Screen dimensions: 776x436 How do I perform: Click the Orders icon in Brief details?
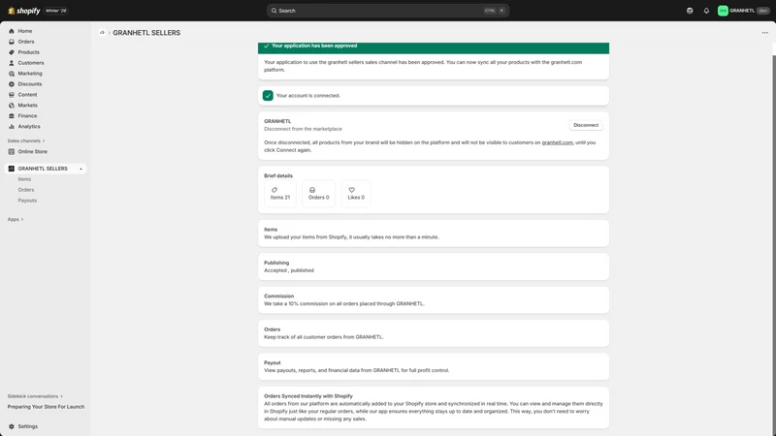pyautogui.click(x=312, y=190)
